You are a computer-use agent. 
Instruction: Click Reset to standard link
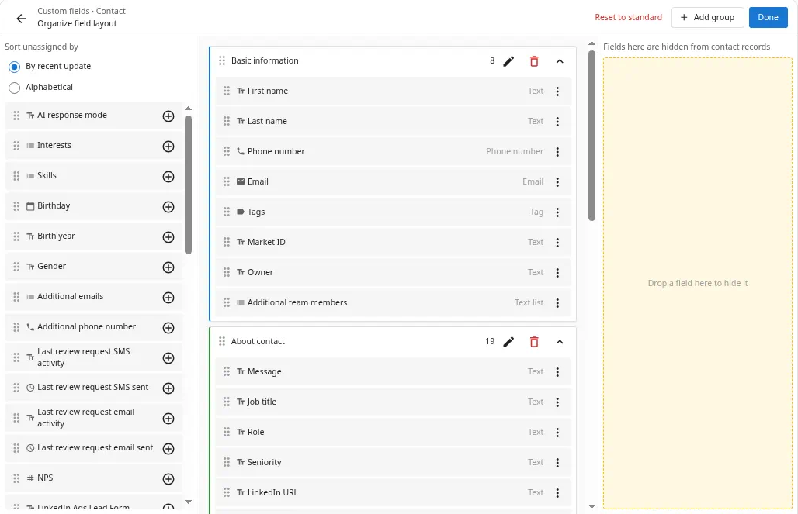coord(628,17)
